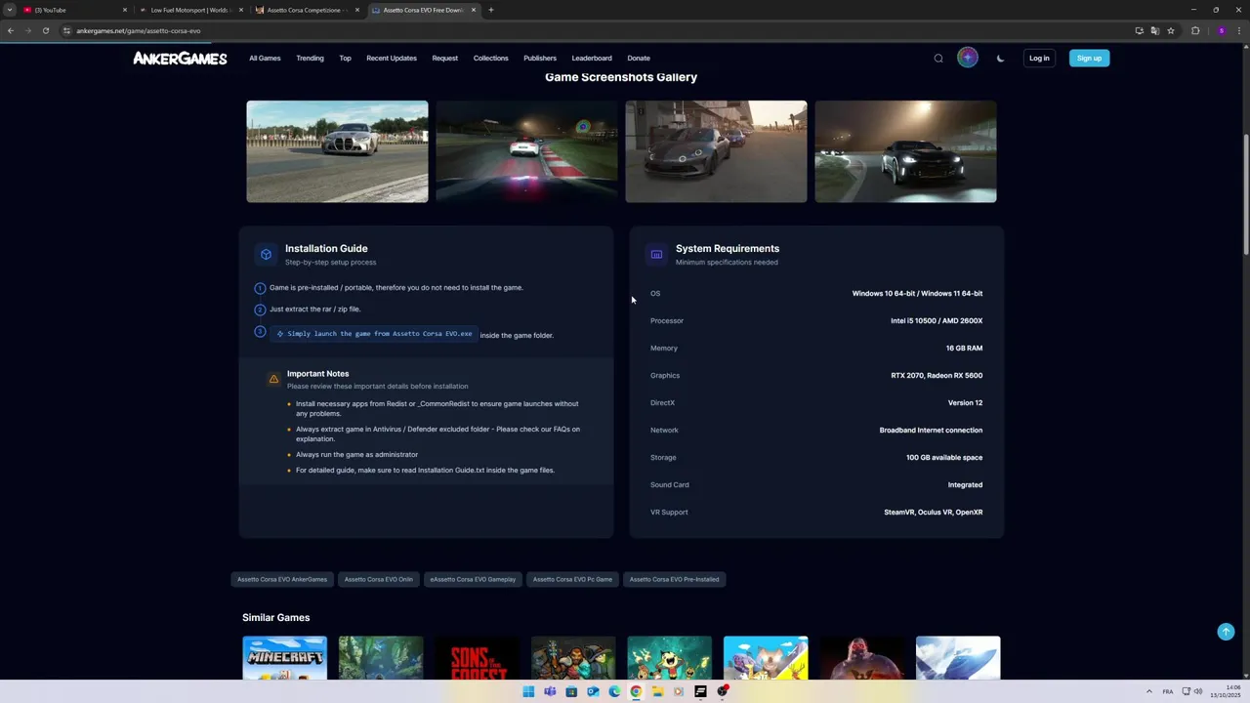Open Collections page
This screenshot has width=1250, height=703.
pyautogui.click(x=490, y=59)
